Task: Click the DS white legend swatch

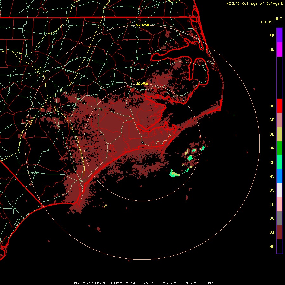Action: click(280, 190)
